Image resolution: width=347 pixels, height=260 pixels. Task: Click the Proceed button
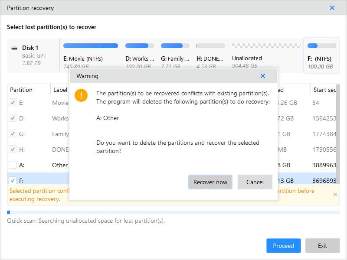(283, 246)
